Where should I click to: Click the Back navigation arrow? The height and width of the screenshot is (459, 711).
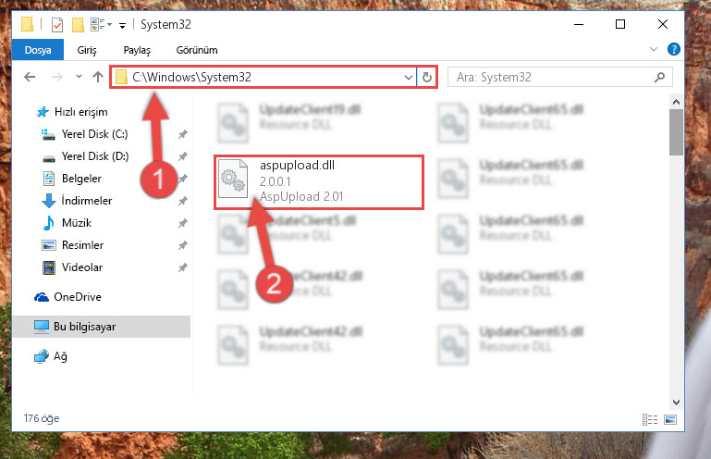point(30,77)
